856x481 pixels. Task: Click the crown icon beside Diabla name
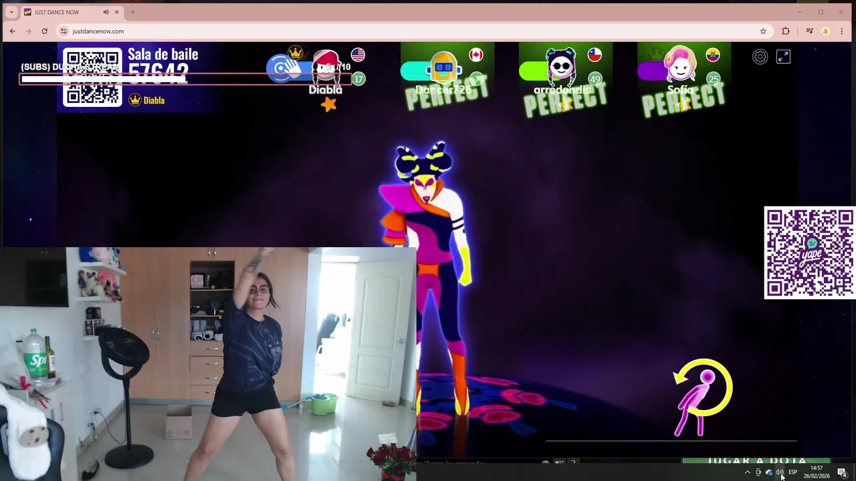coord(135,100)
